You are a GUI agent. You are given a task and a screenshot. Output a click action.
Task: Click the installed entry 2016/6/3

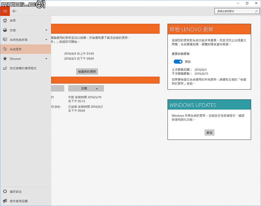(86, 108)
